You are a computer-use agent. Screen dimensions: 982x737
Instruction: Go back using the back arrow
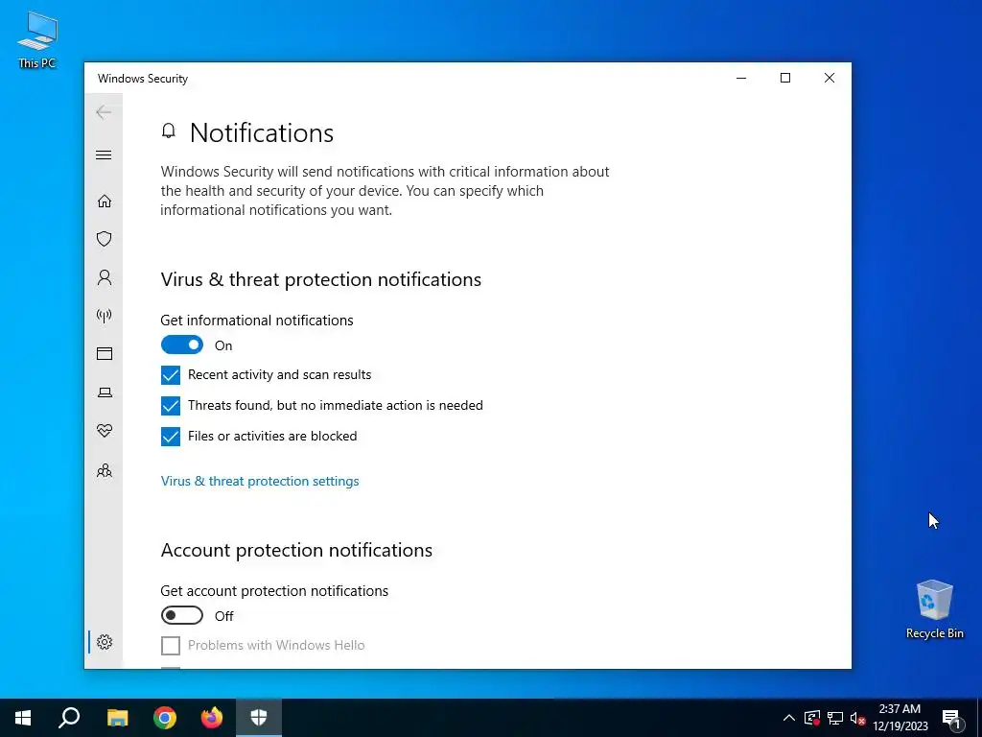(104, 112)
